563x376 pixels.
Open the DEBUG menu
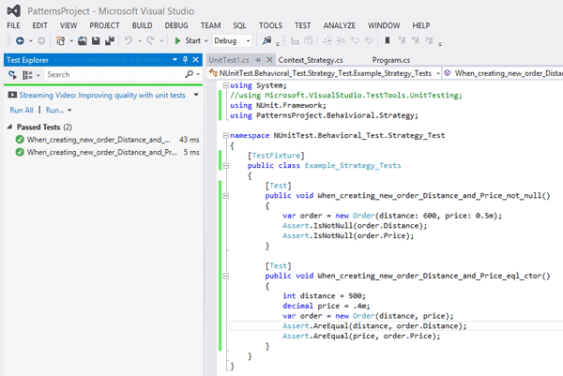click(176, 25)
